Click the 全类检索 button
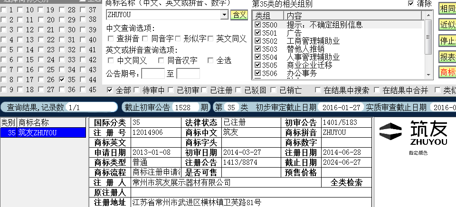456x207 pixels. pos(346,183)
